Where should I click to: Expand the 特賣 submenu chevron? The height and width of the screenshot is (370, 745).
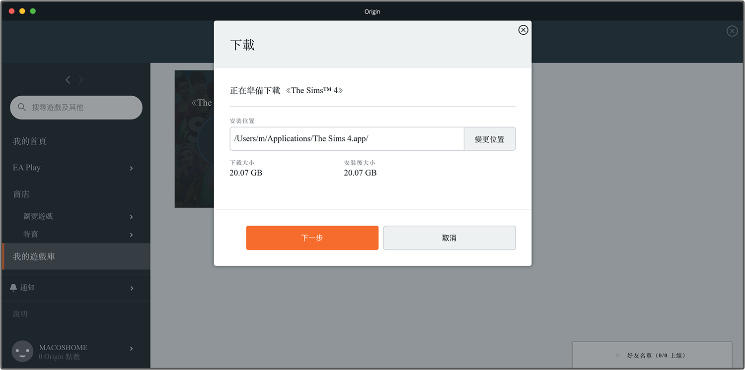tap(131, 235)
